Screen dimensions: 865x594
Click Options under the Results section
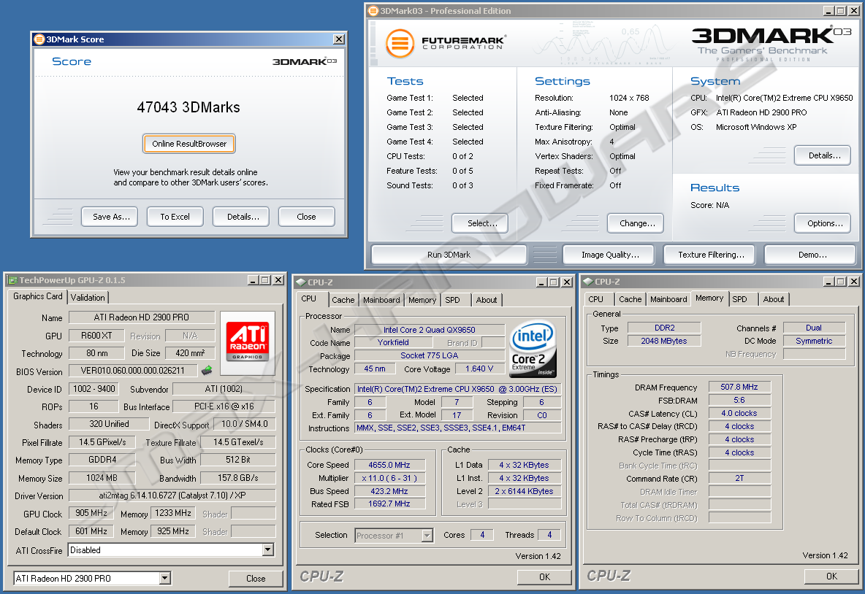823,223
